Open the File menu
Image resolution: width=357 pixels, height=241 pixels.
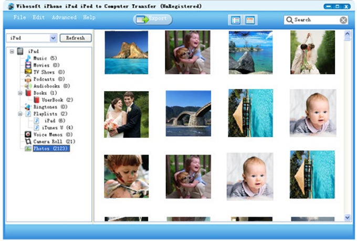pos(19,17)
